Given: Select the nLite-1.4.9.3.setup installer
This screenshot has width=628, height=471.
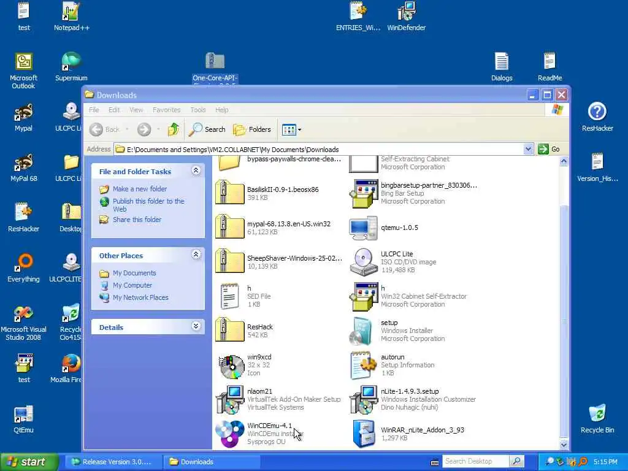Looking at the screenshot, I should 413,399.
